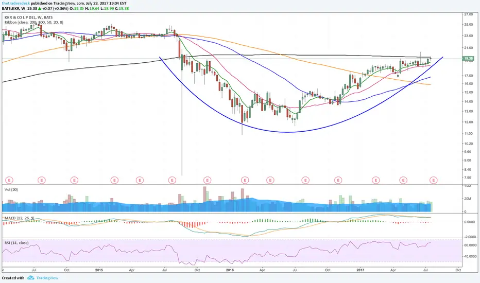
Task: Select the KKR & CO L P DEL chart title
Action: [x=28, y=17]
